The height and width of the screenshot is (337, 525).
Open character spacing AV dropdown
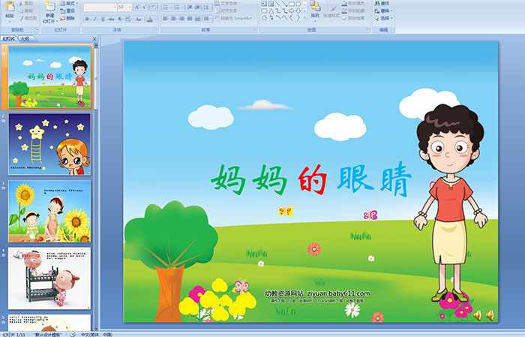(128, 19)
